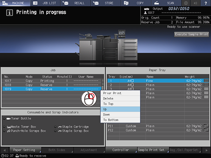Click the info icon beside Printing in progress
Viewport: 211px width, 158px height.
9,13
